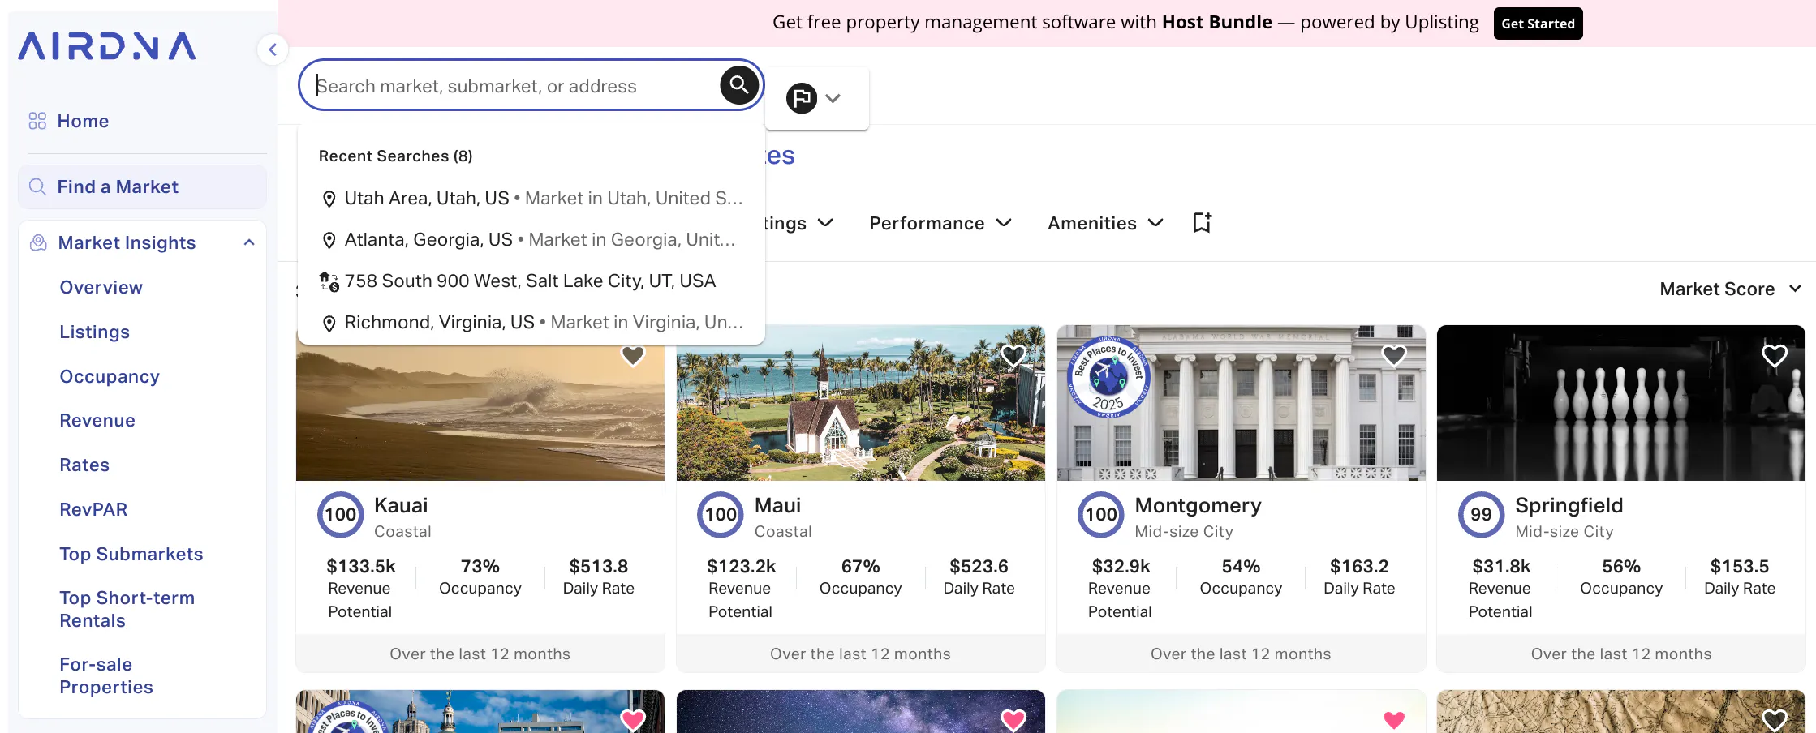Image resolution: width=1816 pixels, height=733 pixels.
Task: Collapse the sidebar with the chevron button
Action: (x=273, y=49)
